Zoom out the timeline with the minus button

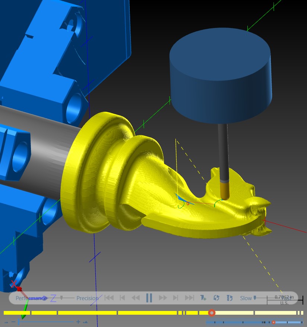13,322
